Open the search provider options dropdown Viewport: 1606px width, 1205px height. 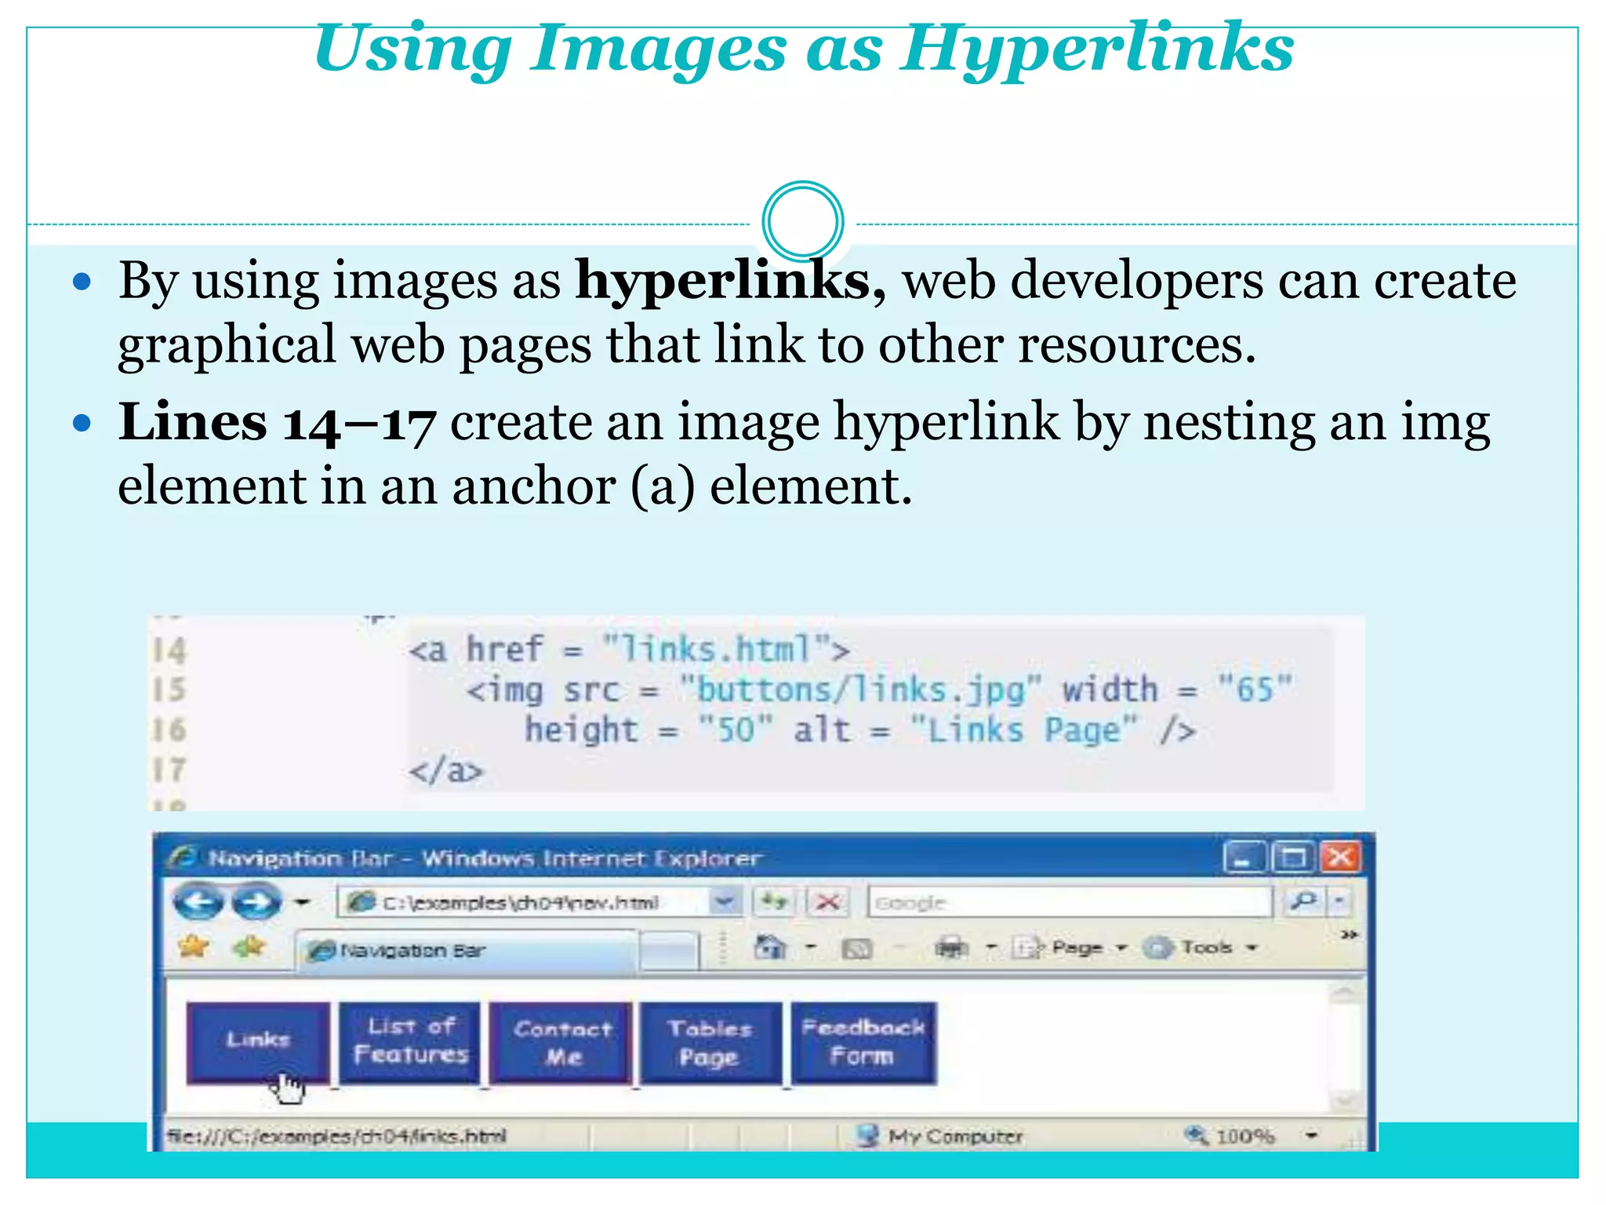(1340, 902)
